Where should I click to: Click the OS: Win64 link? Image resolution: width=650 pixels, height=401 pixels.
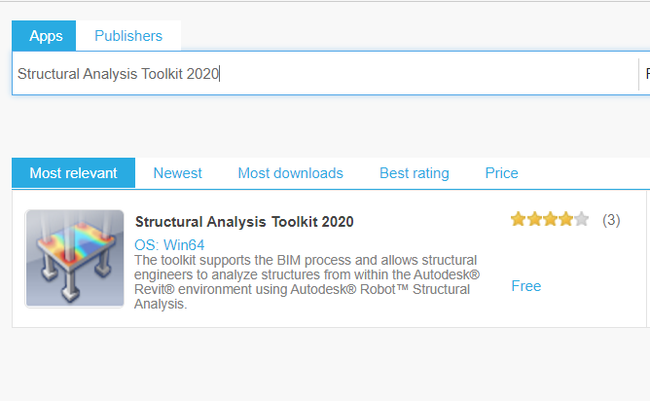(169, 245)
